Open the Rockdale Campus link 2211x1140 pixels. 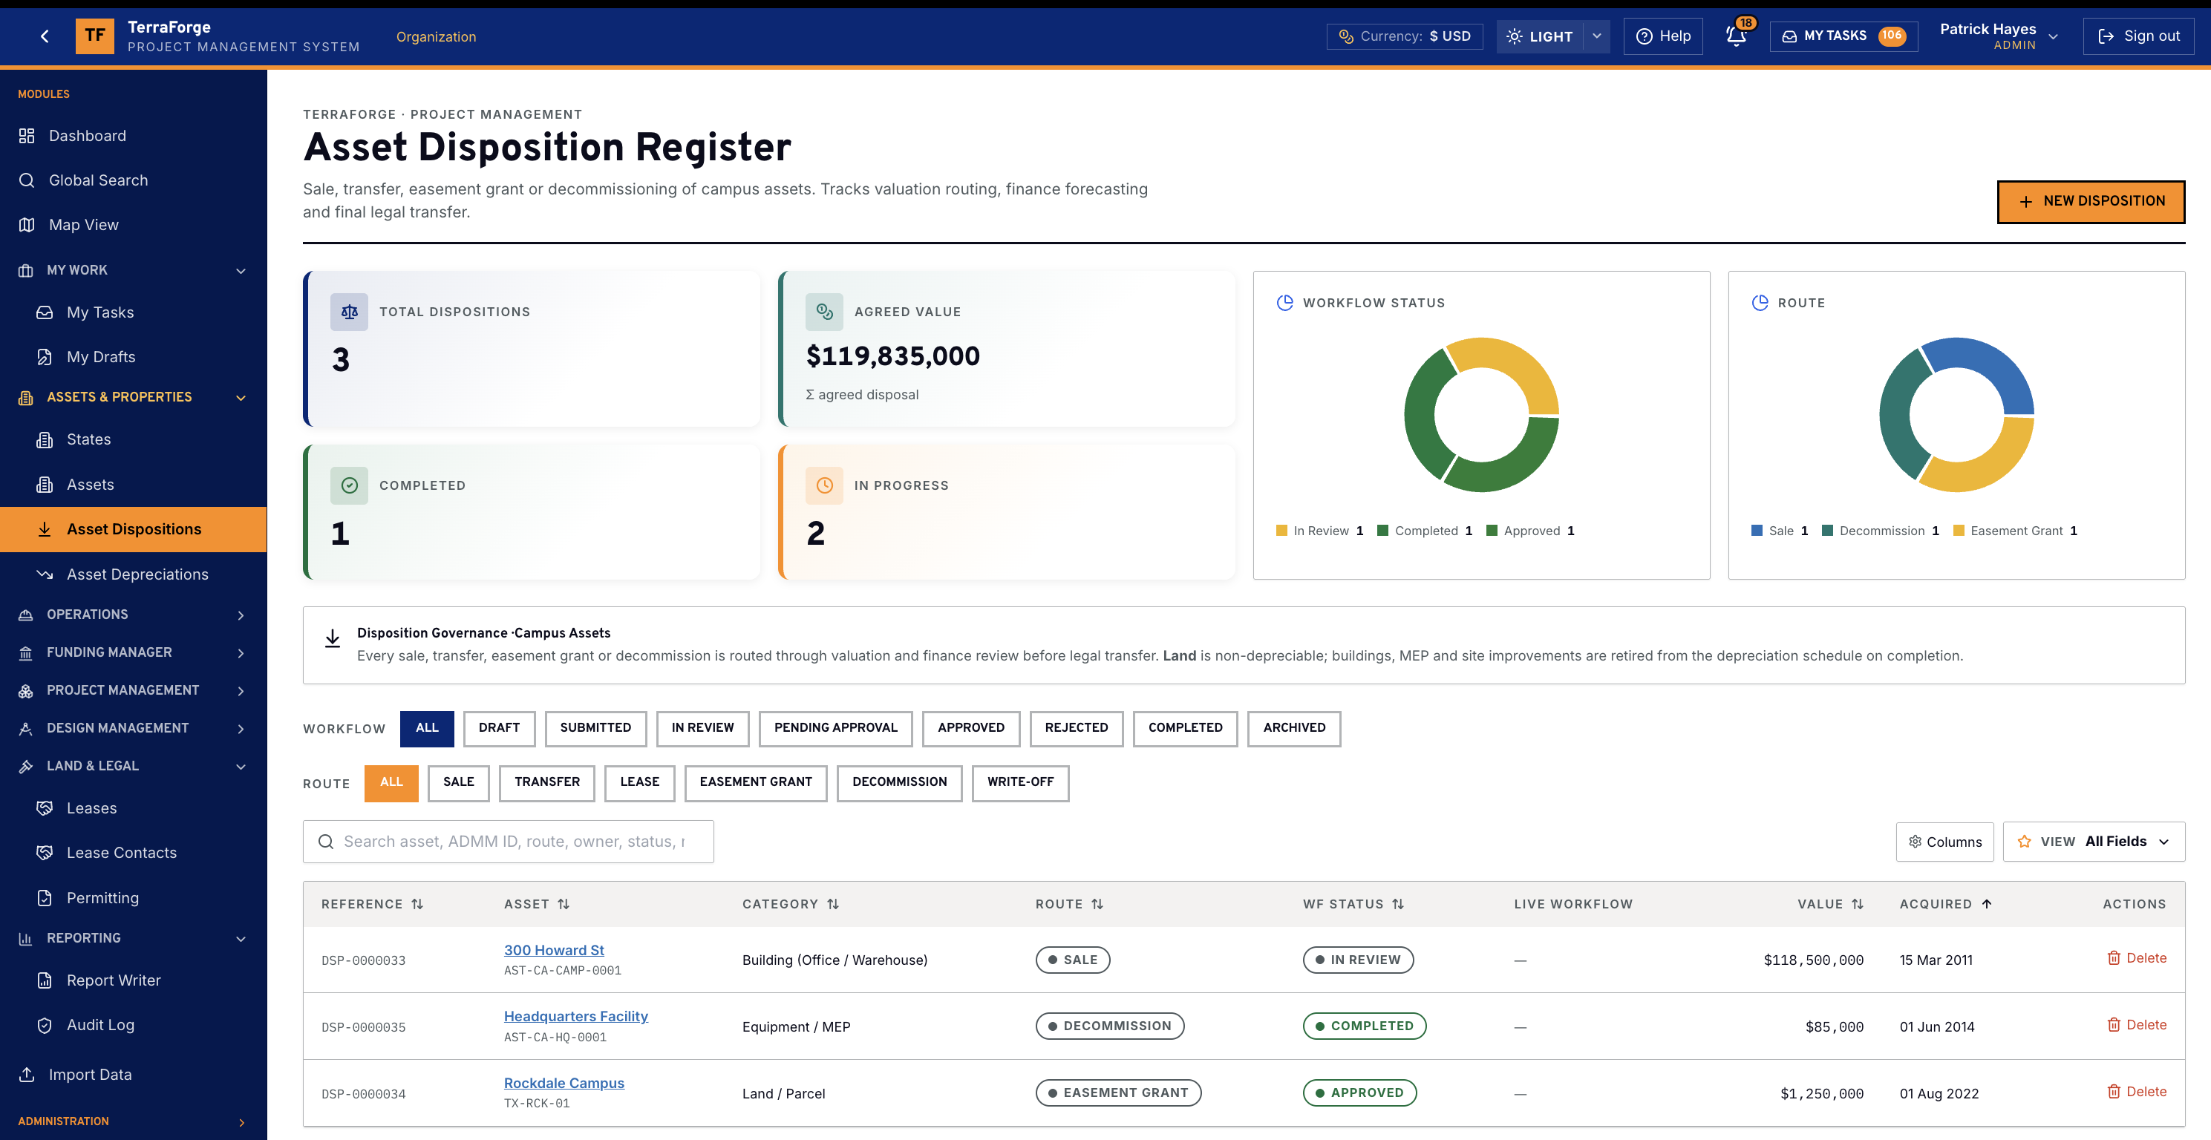pyautogui.click(x=564, y=1083)
